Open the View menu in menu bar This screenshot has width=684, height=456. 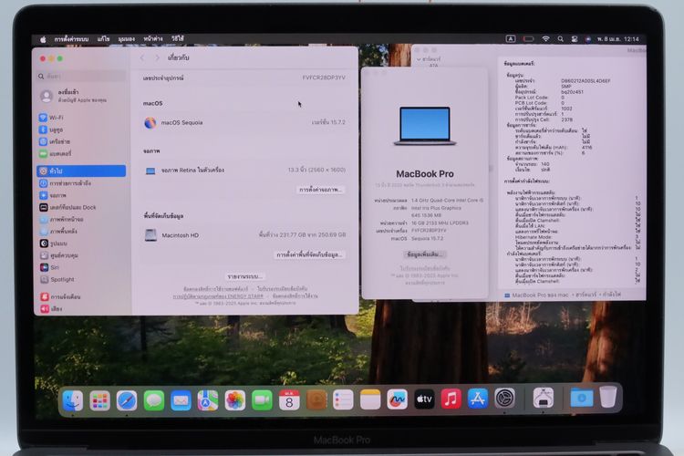[127, 39]
